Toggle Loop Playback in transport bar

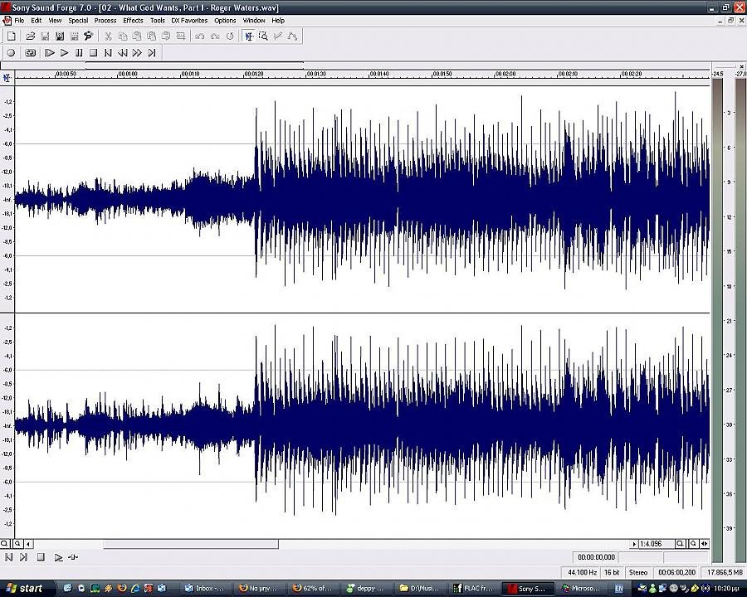pos(31,53)
